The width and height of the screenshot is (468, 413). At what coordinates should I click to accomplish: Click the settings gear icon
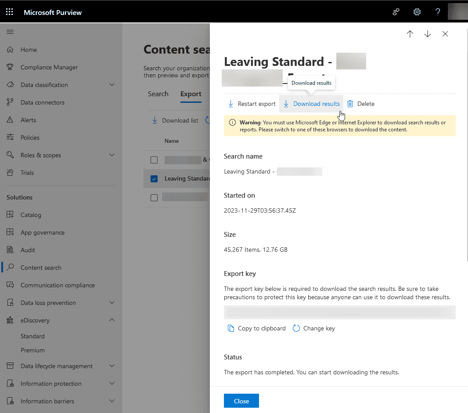[417, 12]
